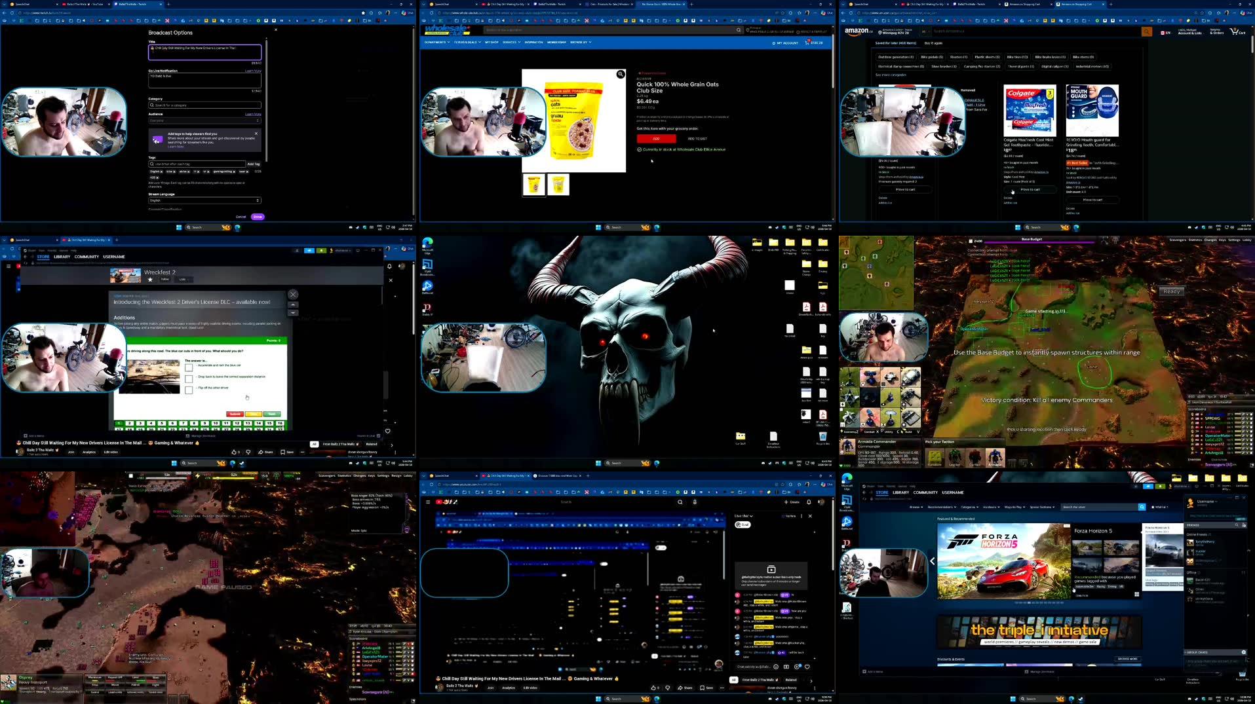Open the FLYERS & DEALS menu on Wholesale Club

467,42
